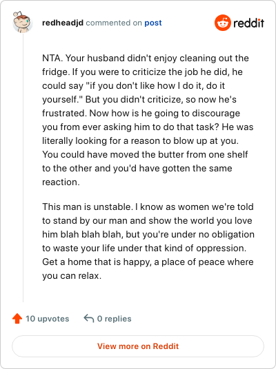
Task: Click the "reddit" wordmark text
Action: pyautogui.click(x=248, y=23)
